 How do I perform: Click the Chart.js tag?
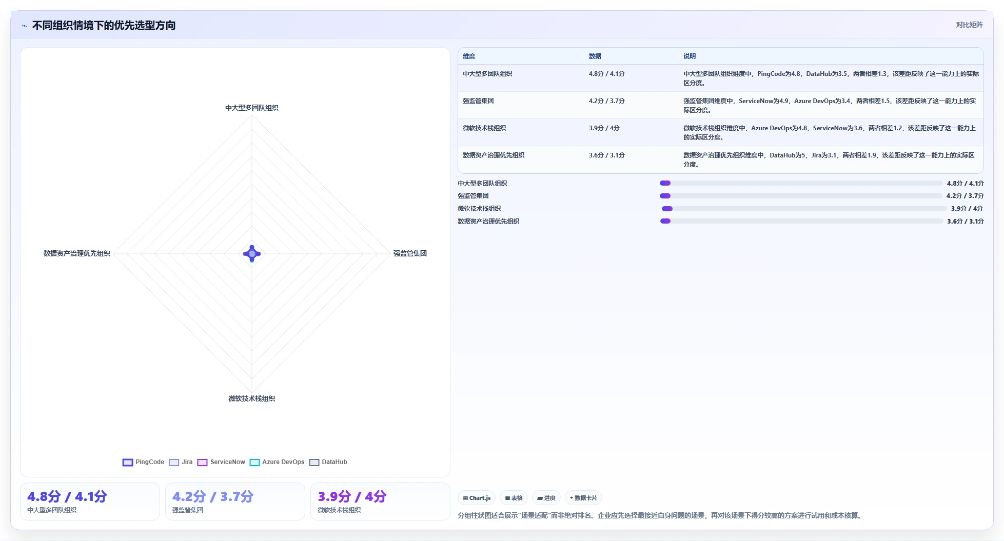(477, 498)
